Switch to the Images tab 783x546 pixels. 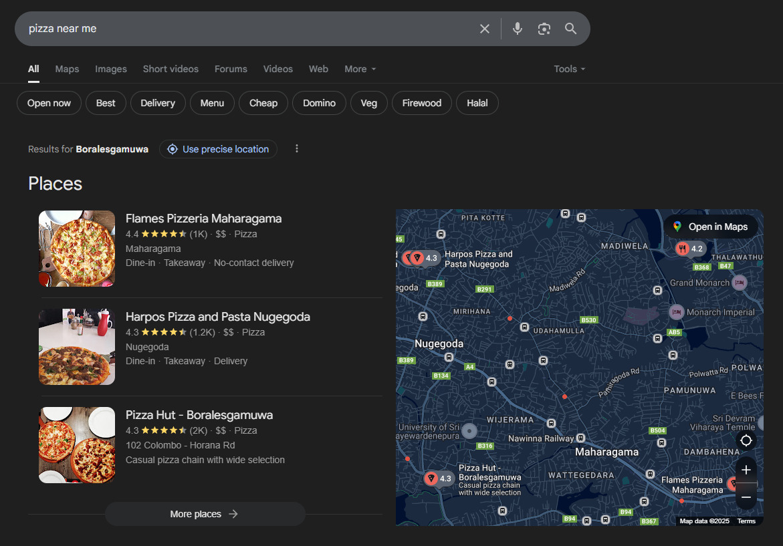[x=111, y=70]
